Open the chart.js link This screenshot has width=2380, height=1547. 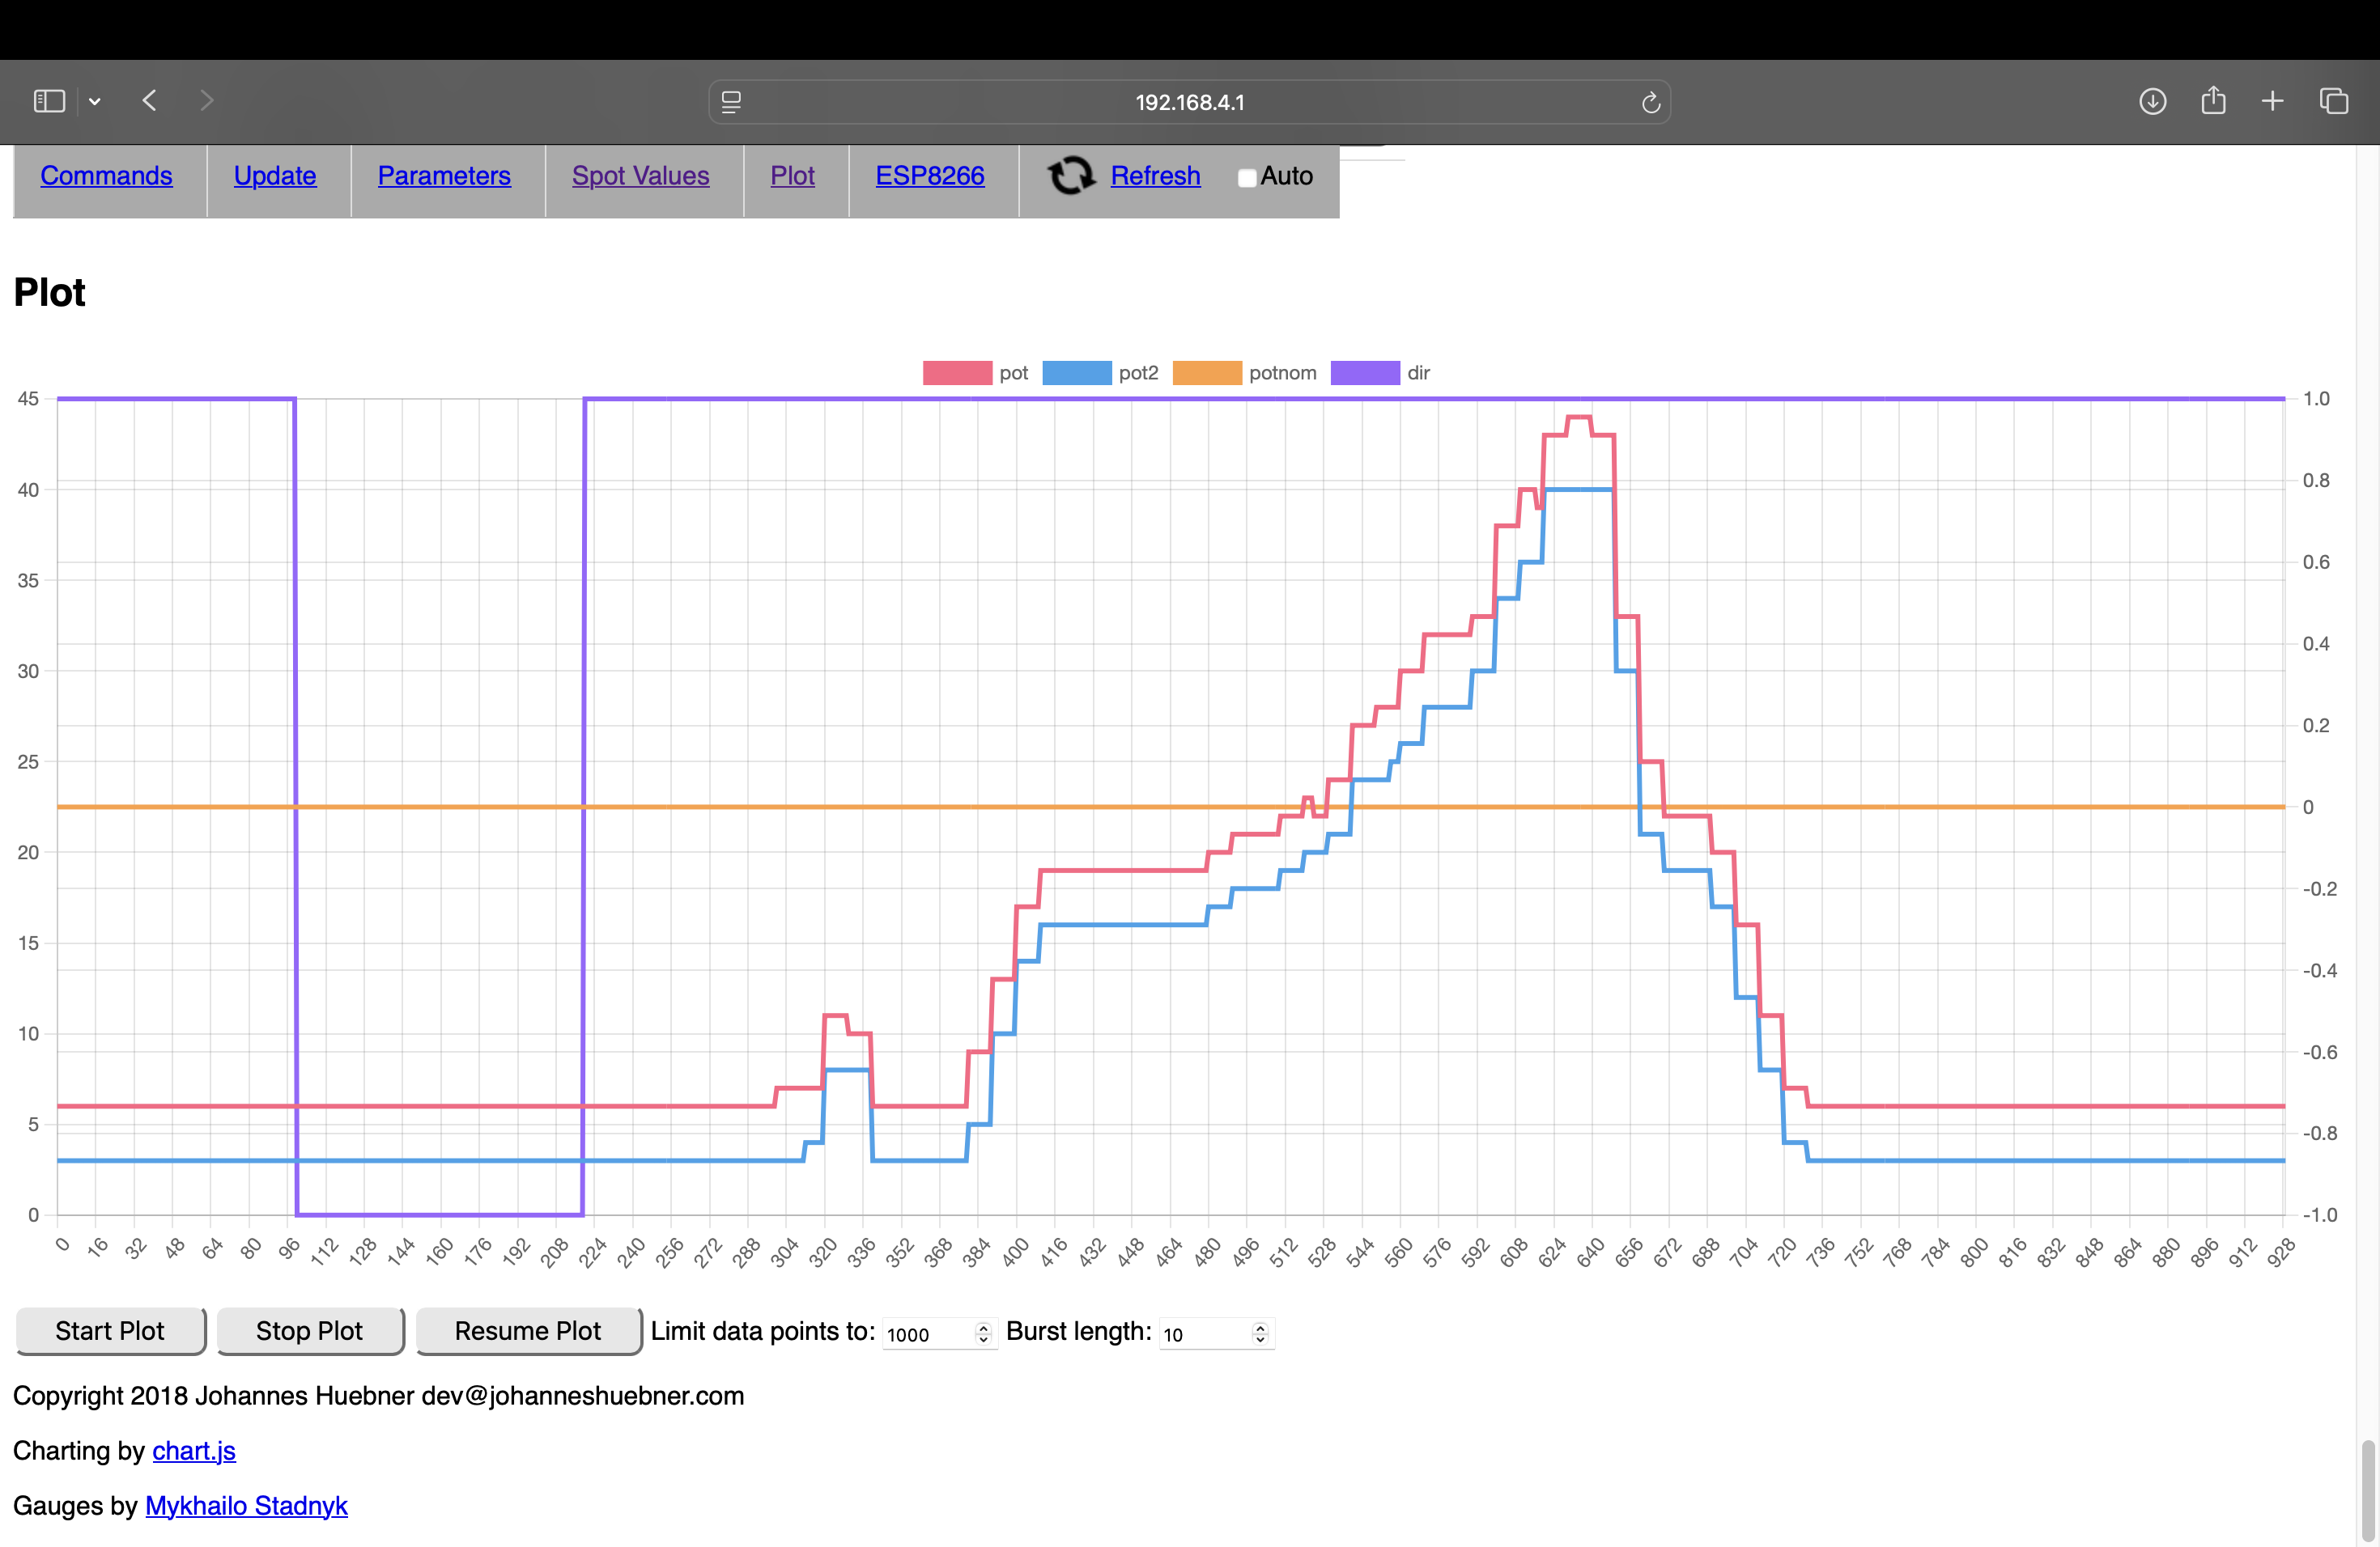tap(194, 1450)
